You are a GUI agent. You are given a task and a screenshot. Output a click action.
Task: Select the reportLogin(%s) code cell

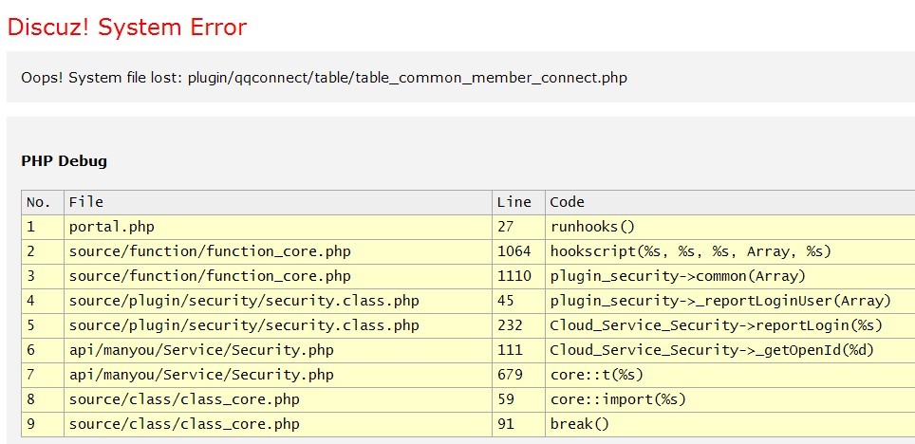pos(730,325)
